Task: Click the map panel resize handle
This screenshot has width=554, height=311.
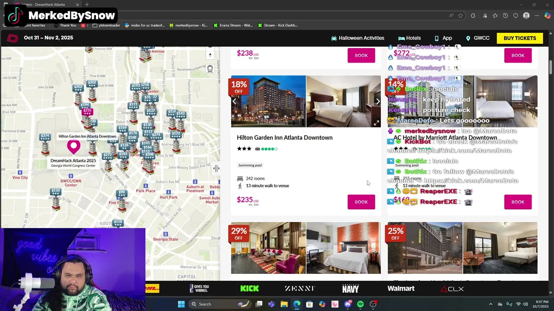Action: click(216, 168)
